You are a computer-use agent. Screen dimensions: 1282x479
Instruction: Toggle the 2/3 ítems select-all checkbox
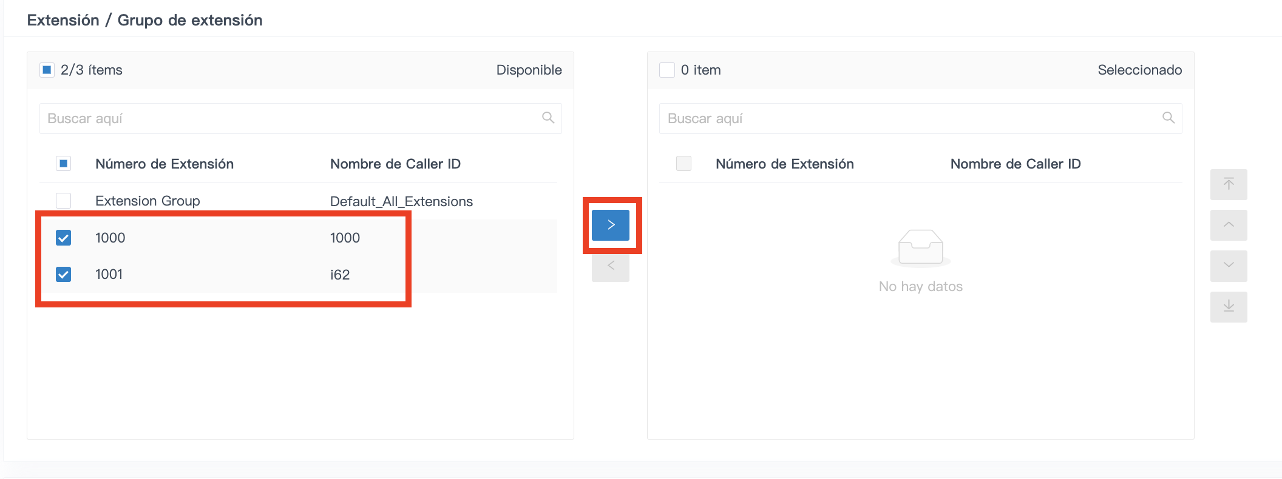47,70
